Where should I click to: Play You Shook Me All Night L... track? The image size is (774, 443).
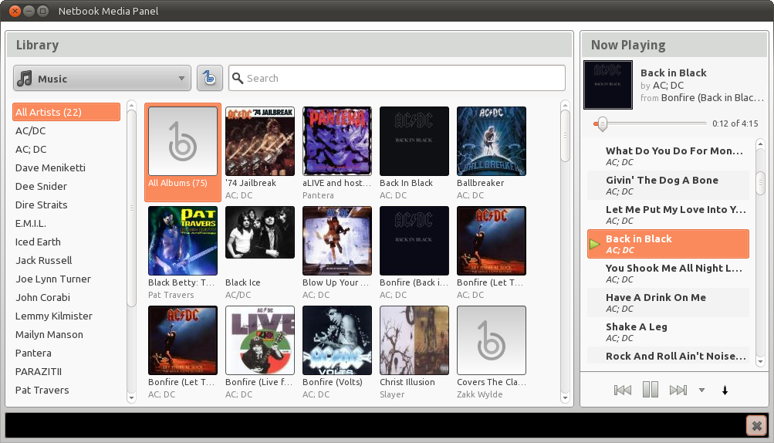tap(668, 273)
